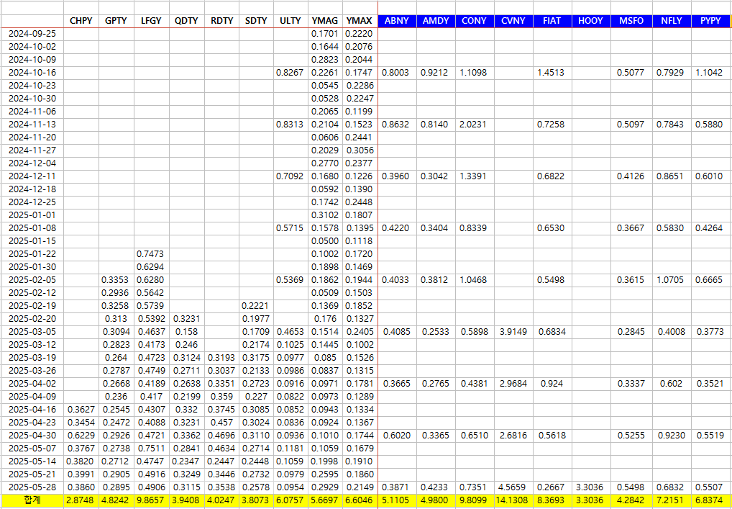Click the YMAX total 6.6046

(360, 500)
